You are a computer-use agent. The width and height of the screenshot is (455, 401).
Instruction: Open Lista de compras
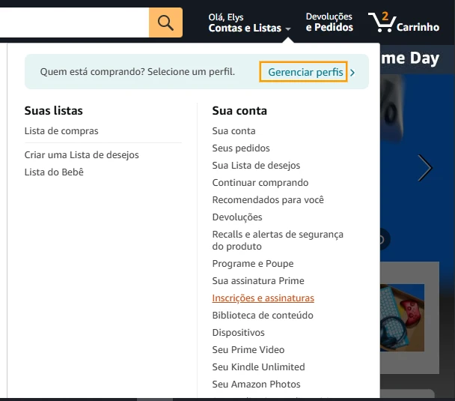[61, 131]
